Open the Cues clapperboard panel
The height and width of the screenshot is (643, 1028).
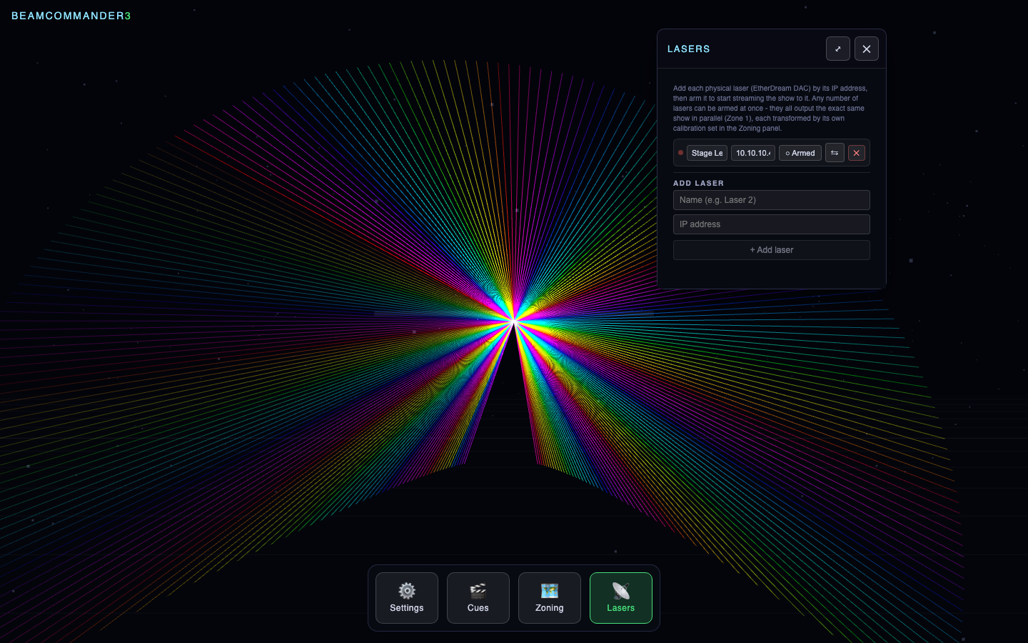478,598
